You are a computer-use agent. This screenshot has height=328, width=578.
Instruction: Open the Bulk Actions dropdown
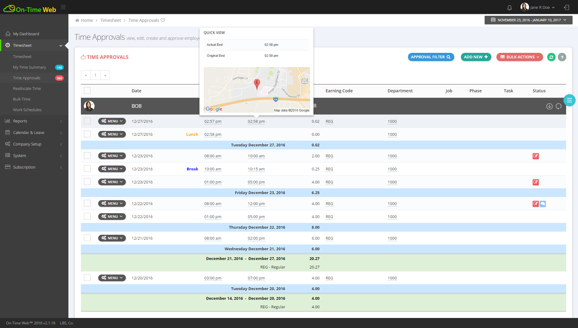click(x=519, y=57)
